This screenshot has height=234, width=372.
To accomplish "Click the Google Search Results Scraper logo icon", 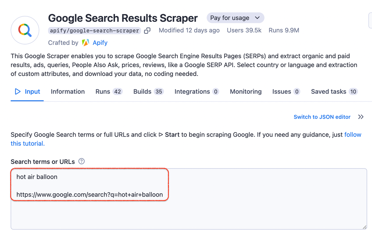I will click(x=25, y=30).
